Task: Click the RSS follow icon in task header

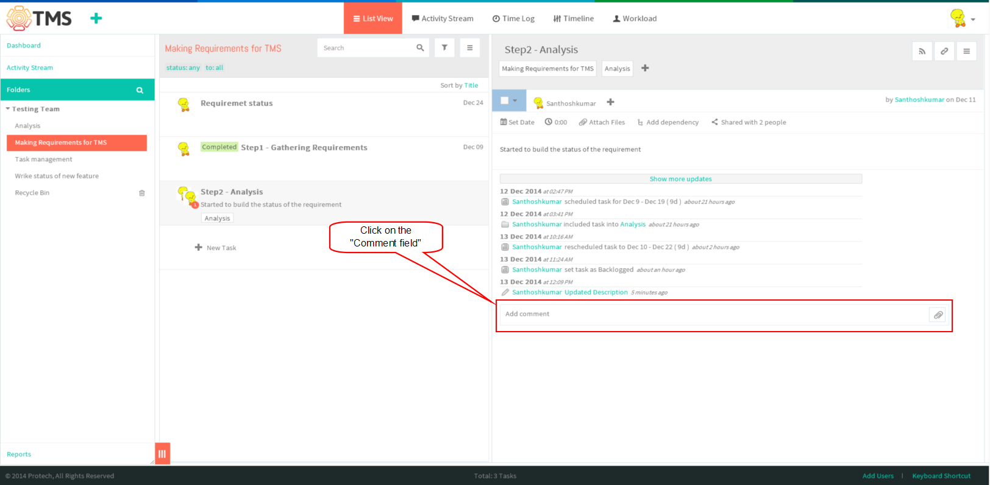Action: (x=922, y=51)
